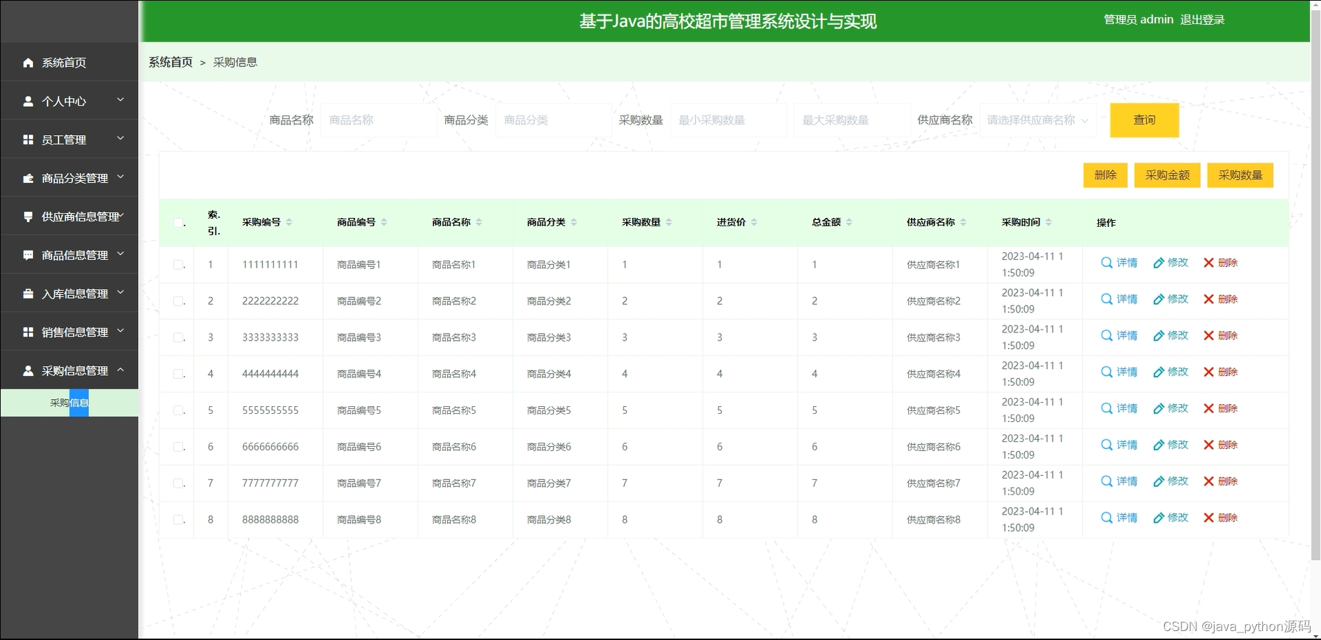
Task: Open the 供应商名称 supplier dropdown
Action: tap(1037, 120)
